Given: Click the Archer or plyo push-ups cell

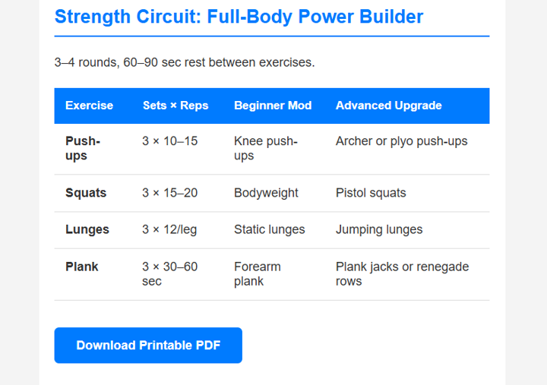Looking at the screenshot, I should (x=402, y=141).
